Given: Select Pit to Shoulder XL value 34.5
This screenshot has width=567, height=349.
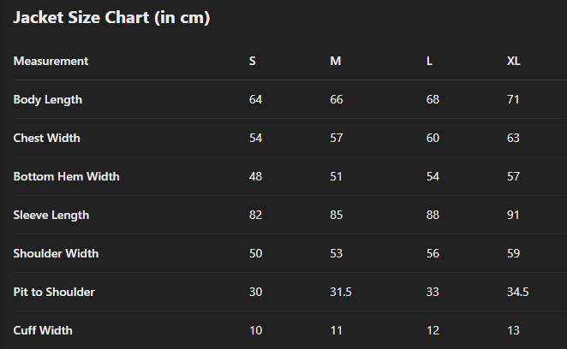Looking at the screenshot, I should (x=518, y=292).
